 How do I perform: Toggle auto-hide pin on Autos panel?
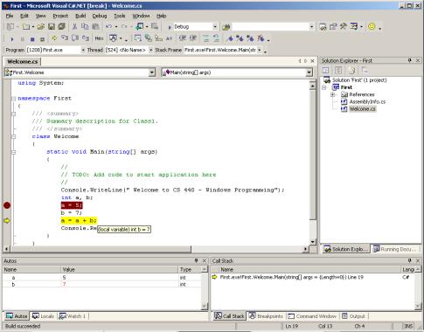196,260
